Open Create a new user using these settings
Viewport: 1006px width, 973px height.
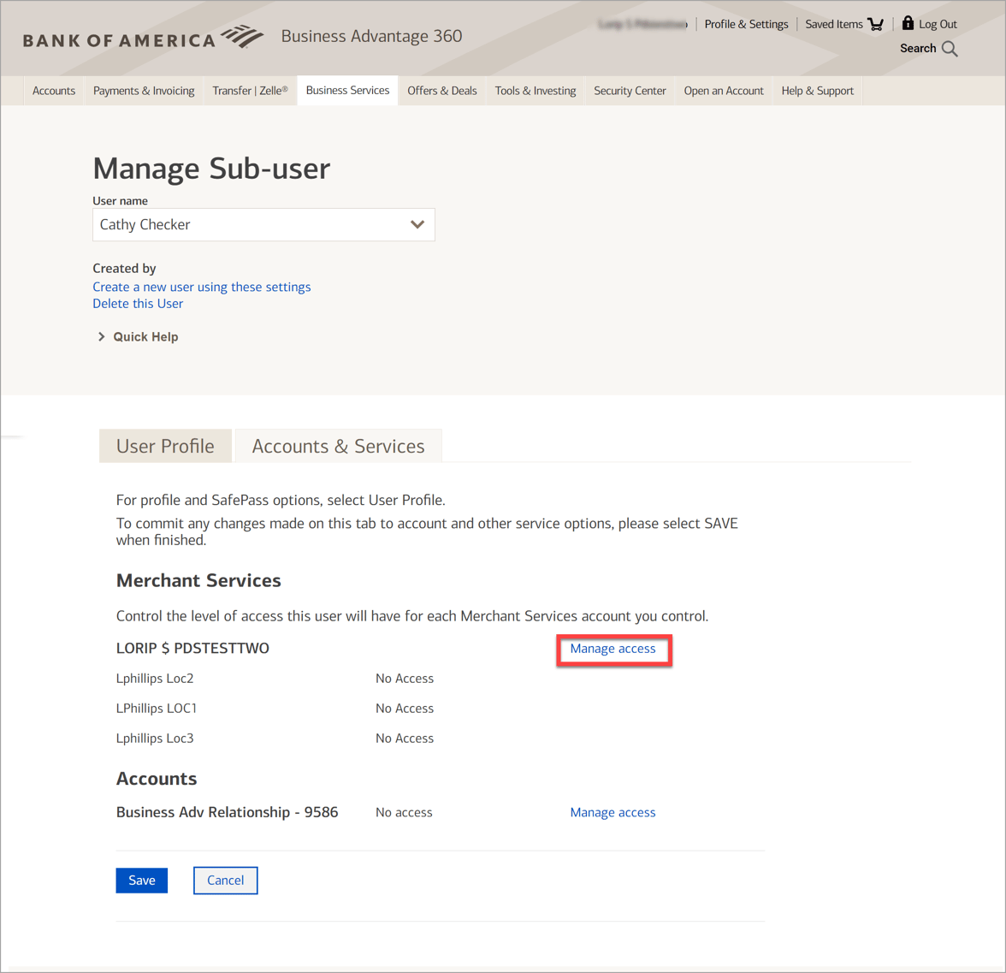pos(201,287)
